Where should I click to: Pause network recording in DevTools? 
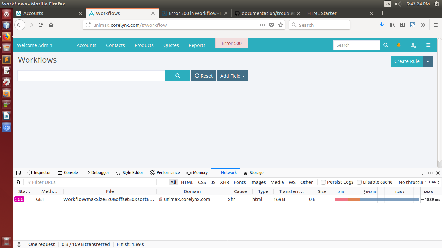[x=161, y=182]
